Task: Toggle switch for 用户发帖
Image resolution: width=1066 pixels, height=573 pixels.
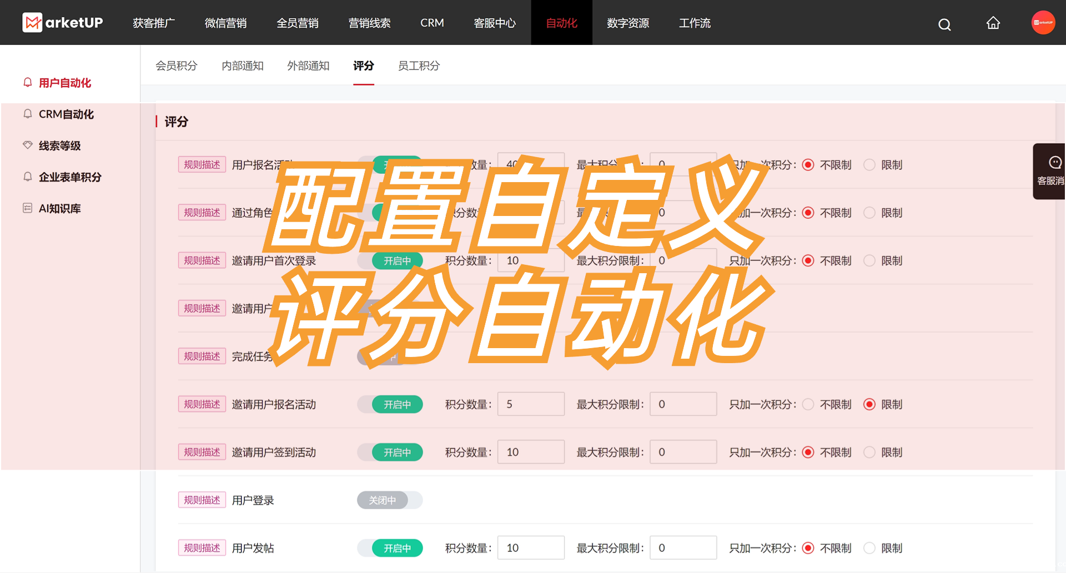Action: tap(390, 548)
